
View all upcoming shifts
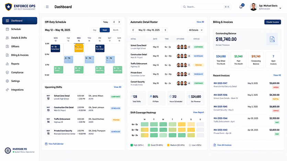(x=117, y=87)
